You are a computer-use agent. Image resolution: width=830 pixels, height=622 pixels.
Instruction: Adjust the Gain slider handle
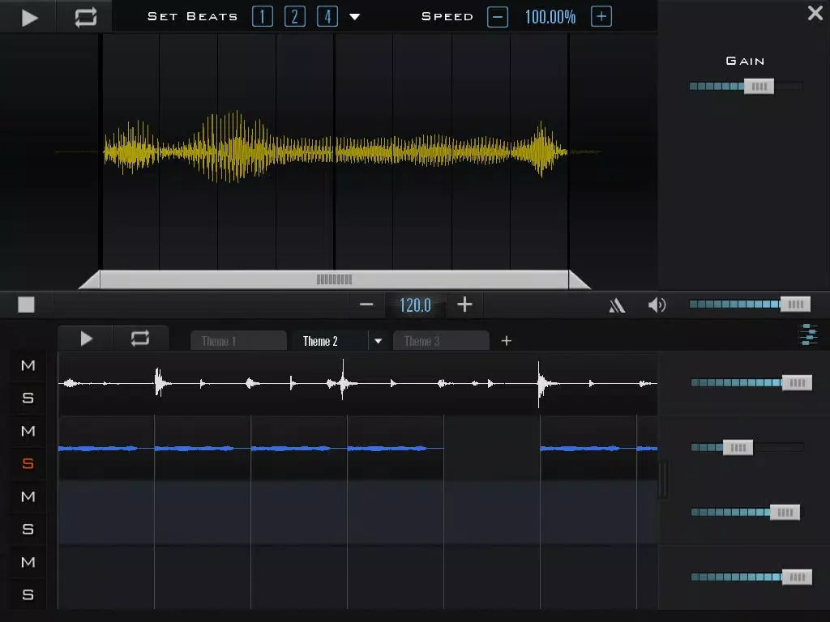(759, 86)
